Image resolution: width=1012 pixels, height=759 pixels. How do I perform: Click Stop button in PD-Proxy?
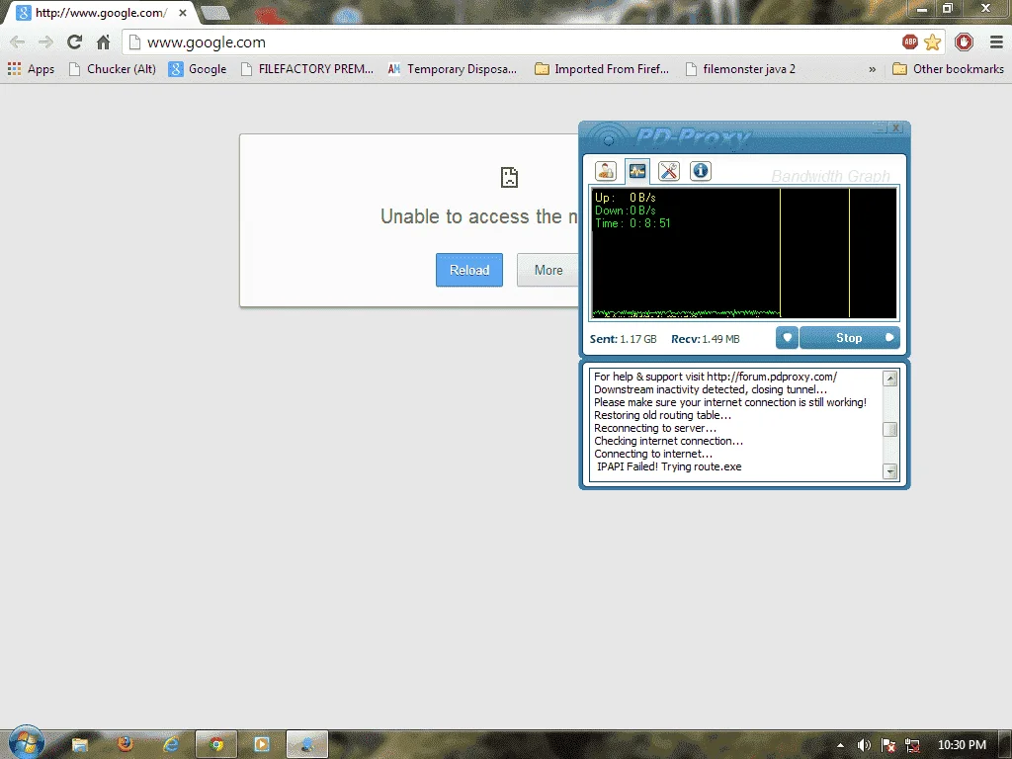tap(849, 338)
